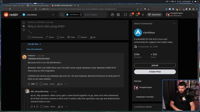Open the r/archlinux sidebar community link
Viewport: 200px width, 112px height.
click(149, 32)
